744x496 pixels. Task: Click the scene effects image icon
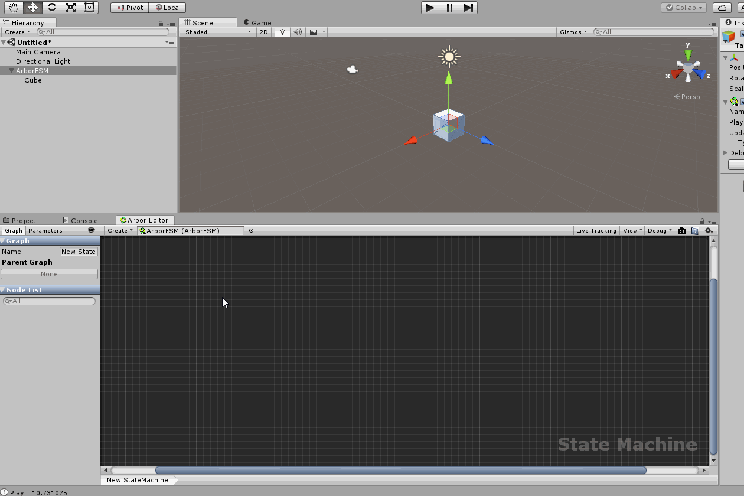click(314, 32)
